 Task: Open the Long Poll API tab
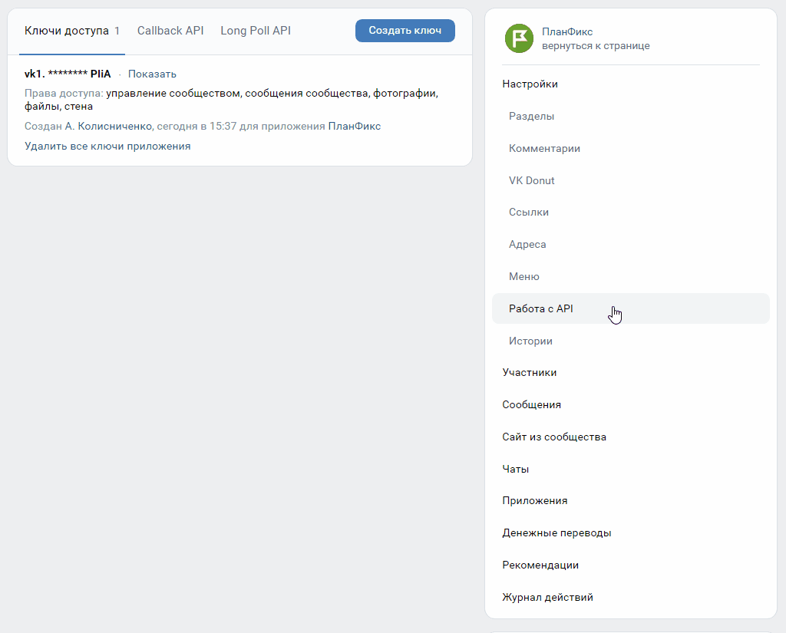click(x=256, y=31)
